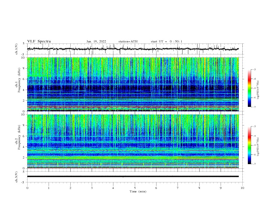273x211 pixels.
Task: Click the ch.3 voltage waveform trace
Action: (133, 177)
